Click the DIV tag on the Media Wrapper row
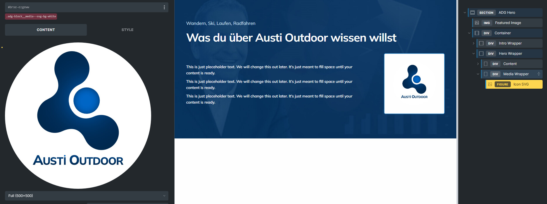Image resolution: width=547 pixels, height=204 pixels. [495, 74]
